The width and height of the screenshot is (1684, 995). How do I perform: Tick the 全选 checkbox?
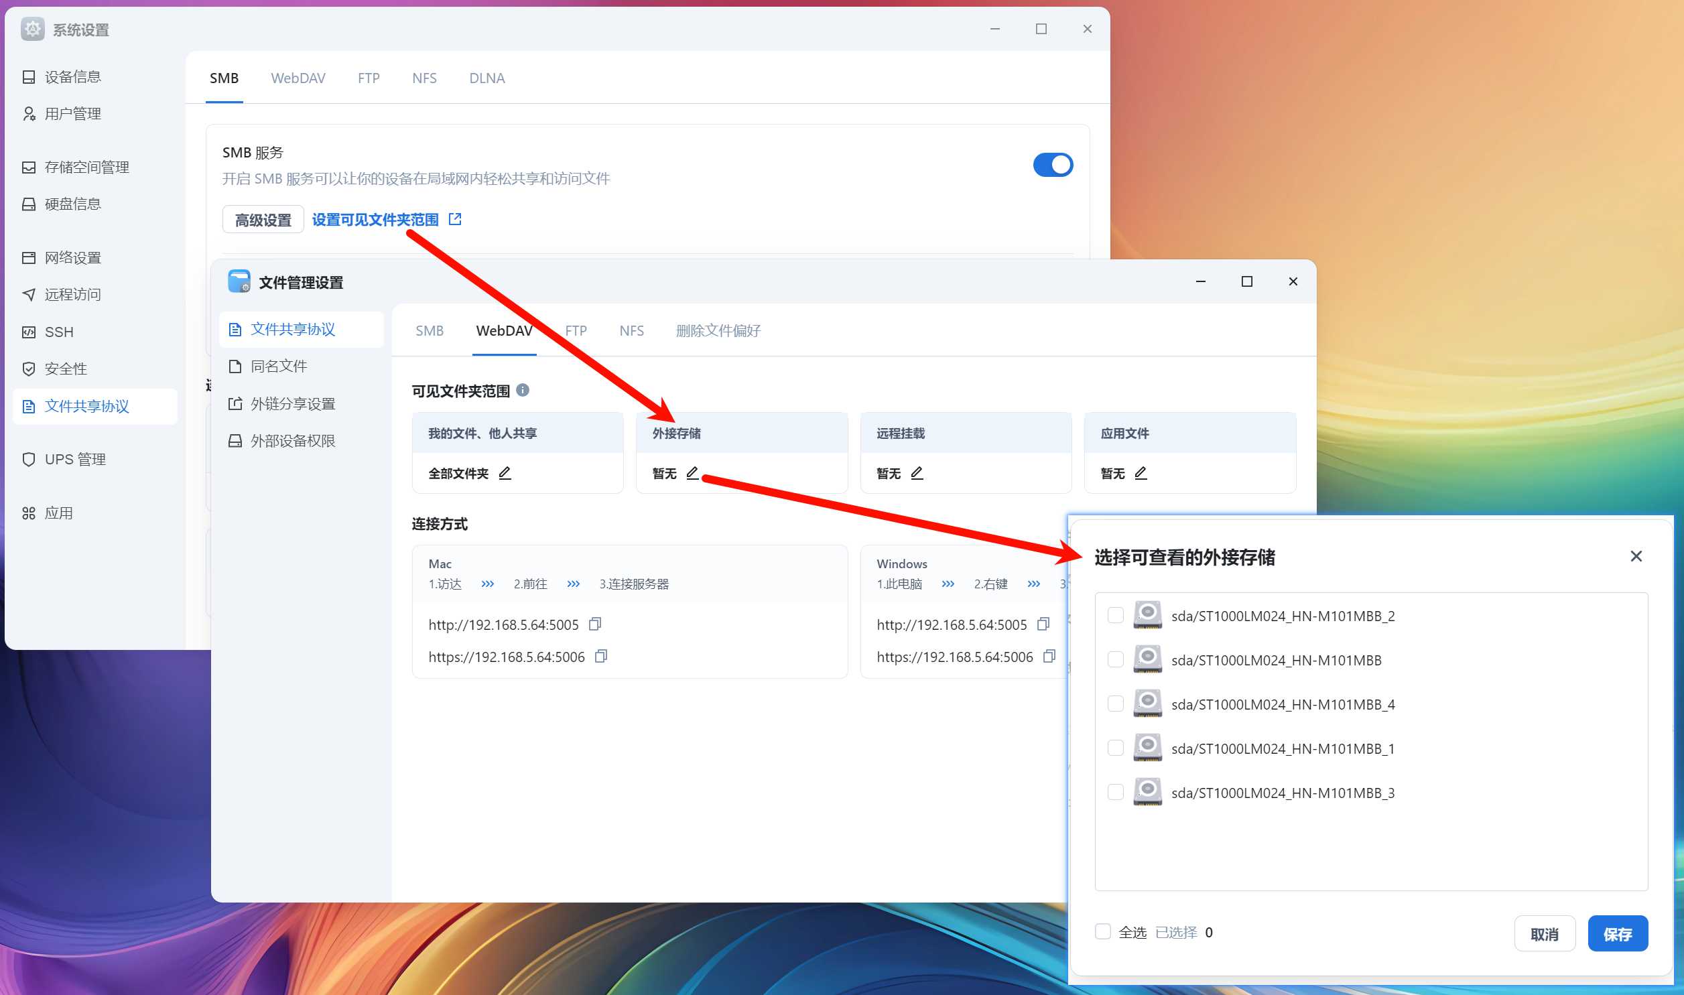point(1103,931)
